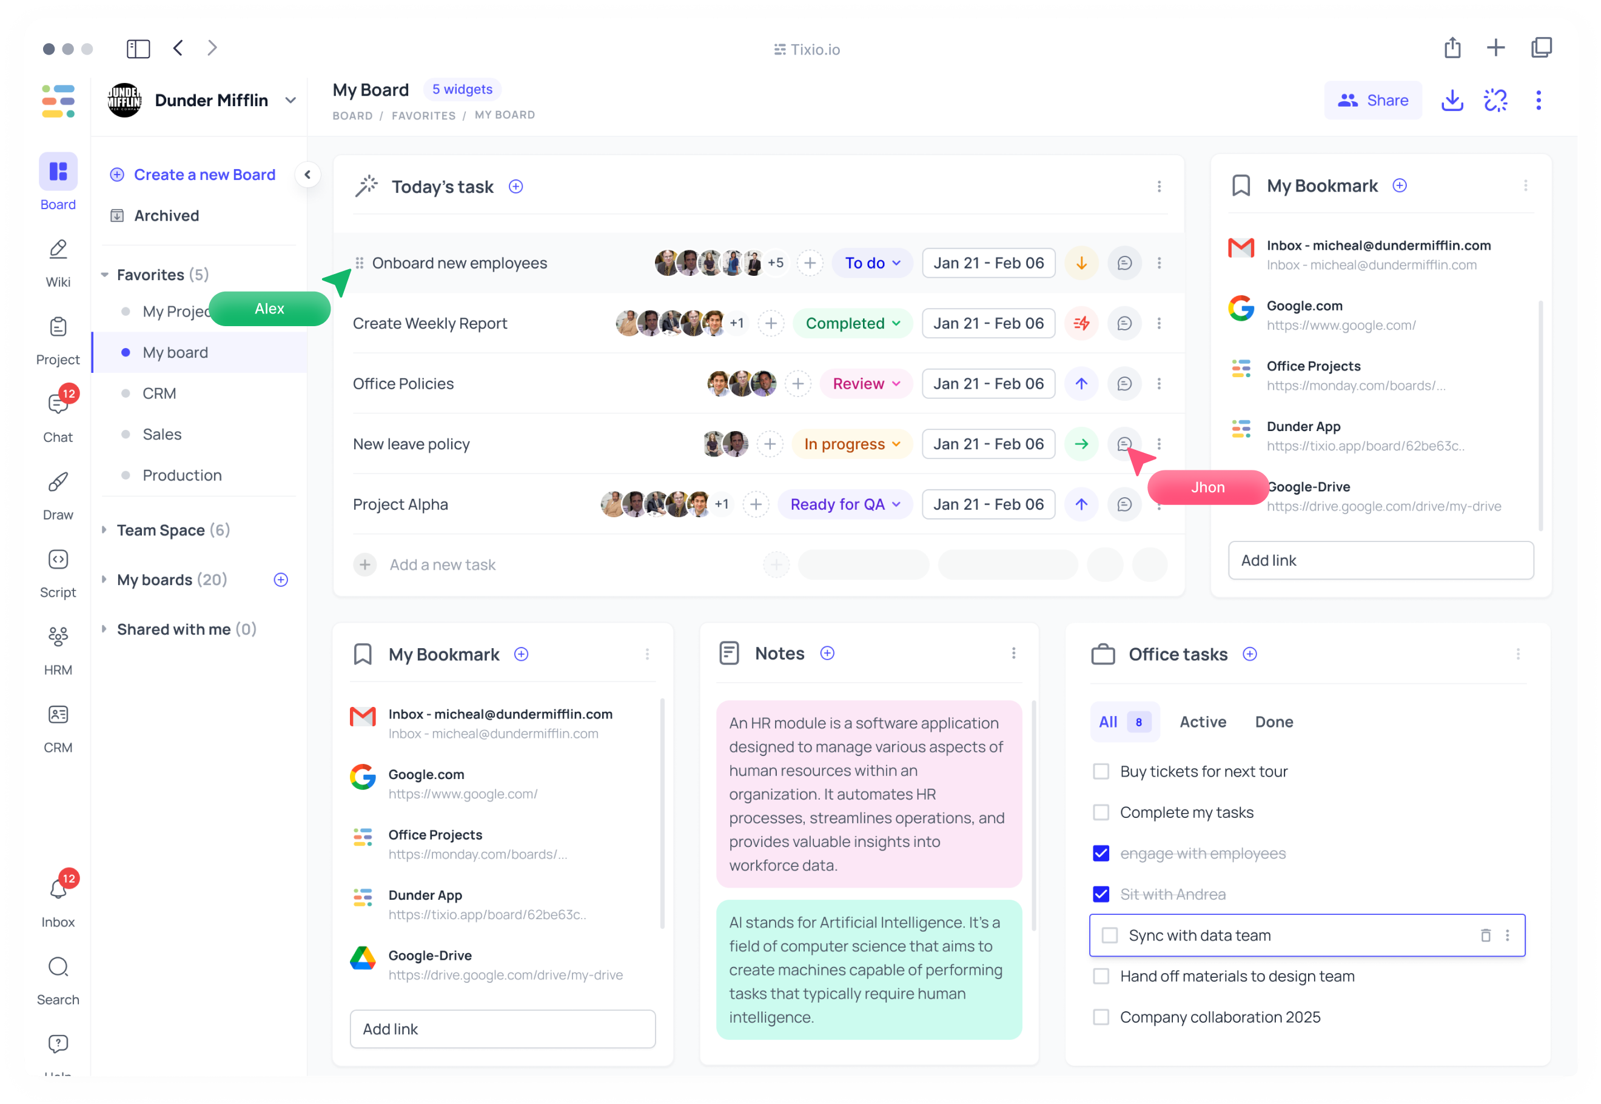Open the HRM module icon
The image size is (1601, 1104).
(58, 649)
